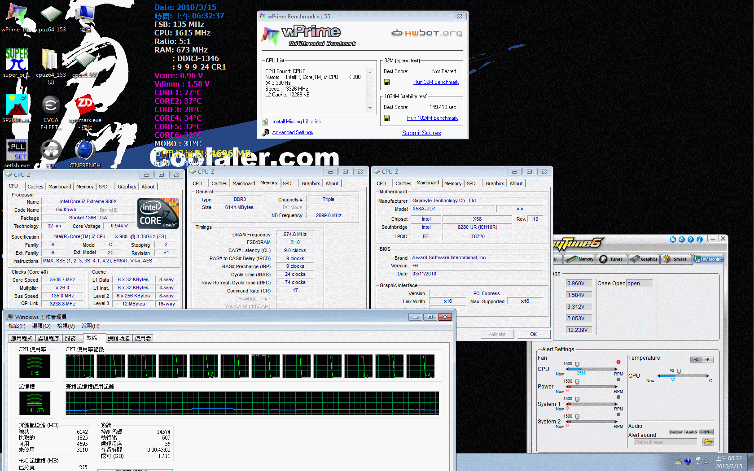Screen dimensions: 754x471
Task: Click the Run 32M Benchmark link
Action: 436,83
